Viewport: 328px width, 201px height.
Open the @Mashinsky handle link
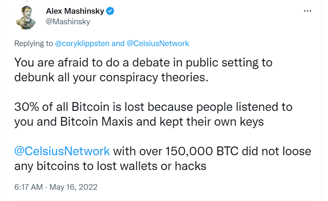pyautogui.click(x=68, y=21)
